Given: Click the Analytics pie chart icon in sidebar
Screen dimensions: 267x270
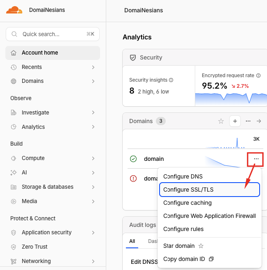Looking at the screenshot, I should [x=14, y=127].
